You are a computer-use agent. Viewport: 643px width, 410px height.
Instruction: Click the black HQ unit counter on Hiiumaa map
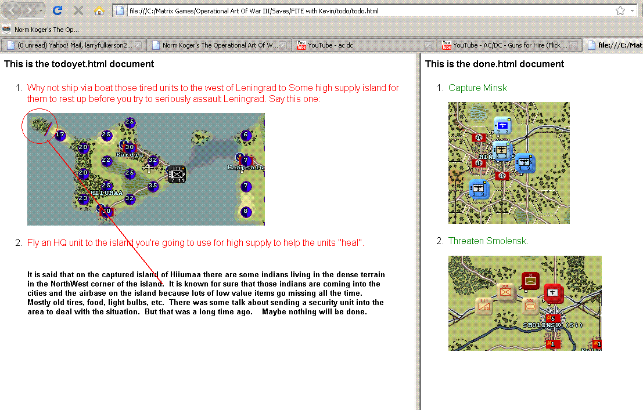pos(177,174)
